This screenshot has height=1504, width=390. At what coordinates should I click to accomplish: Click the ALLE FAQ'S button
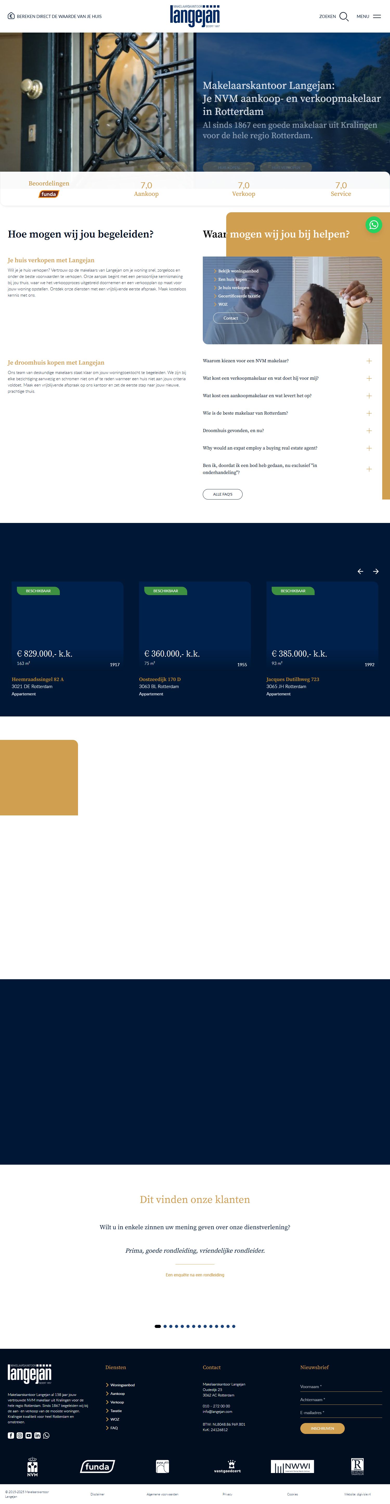coord(223,495)
